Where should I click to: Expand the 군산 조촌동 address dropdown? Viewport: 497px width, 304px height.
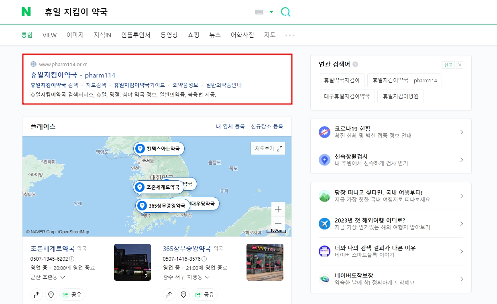[48, 277]
